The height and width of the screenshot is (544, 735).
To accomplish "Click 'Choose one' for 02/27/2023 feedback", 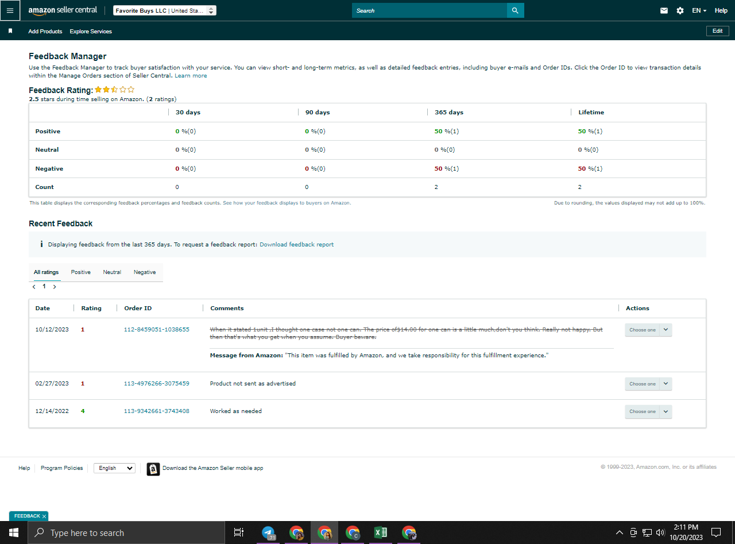I will pos(642,384).
